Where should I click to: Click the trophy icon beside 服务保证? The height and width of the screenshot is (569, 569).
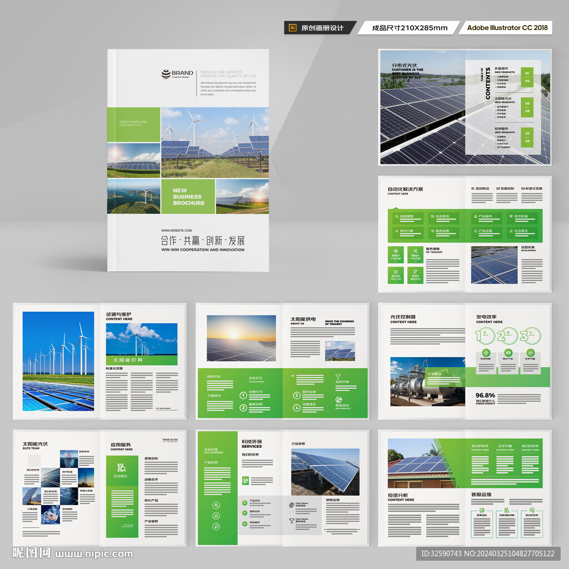click(291, 520)
